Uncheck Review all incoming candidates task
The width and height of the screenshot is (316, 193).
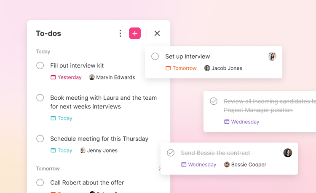click(x=214, y=101)
